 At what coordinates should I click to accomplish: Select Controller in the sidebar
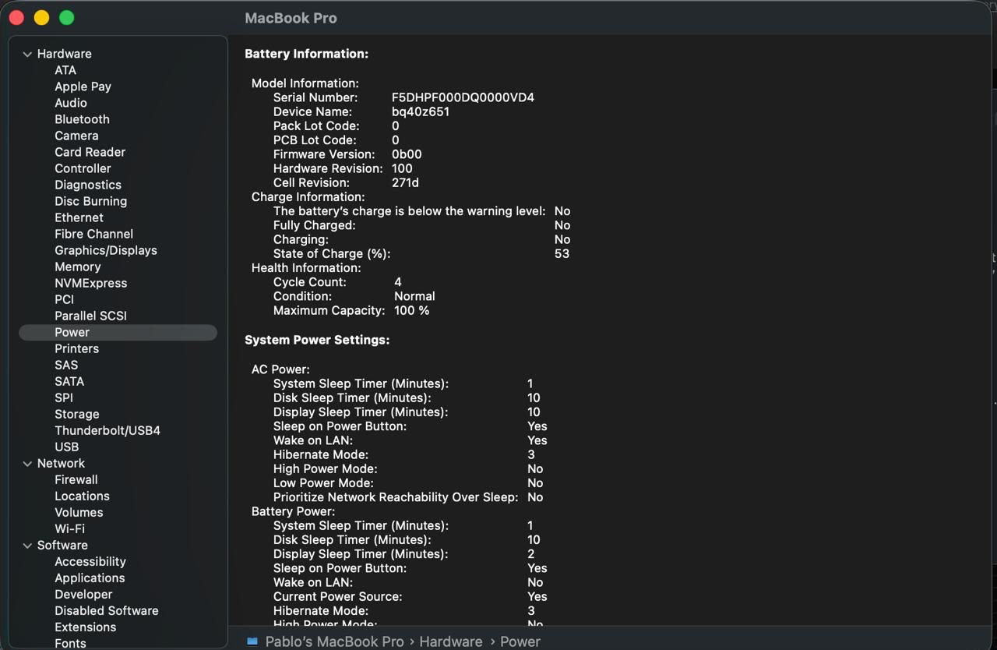point(83,168)
